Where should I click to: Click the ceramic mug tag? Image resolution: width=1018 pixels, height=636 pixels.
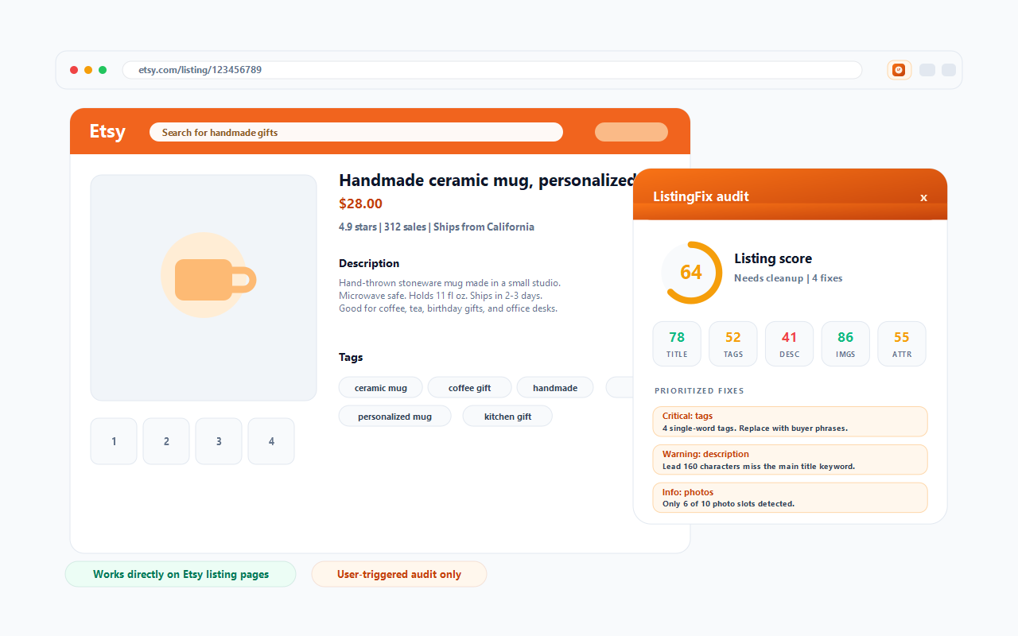tap(381, 387)
